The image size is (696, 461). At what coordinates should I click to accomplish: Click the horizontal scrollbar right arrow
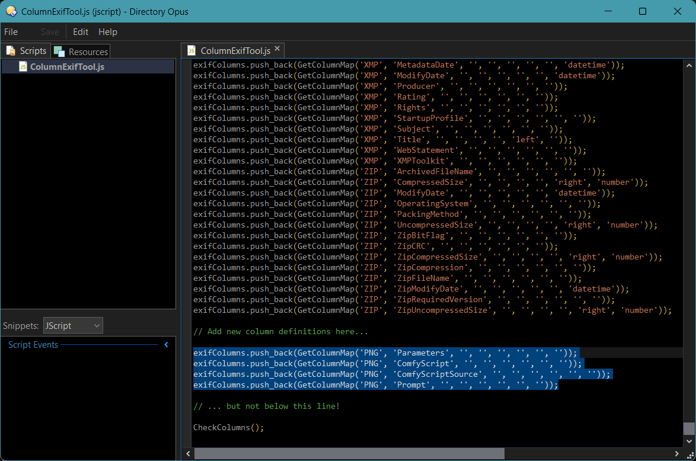678,454
